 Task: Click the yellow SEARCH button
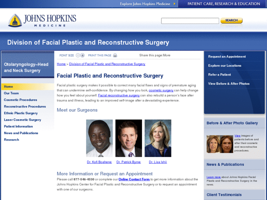pos(231,21)
